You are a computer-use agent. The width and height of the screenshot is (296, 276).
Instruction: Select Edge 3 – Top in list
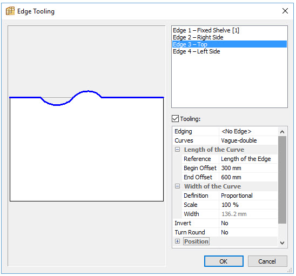[230, 44]
